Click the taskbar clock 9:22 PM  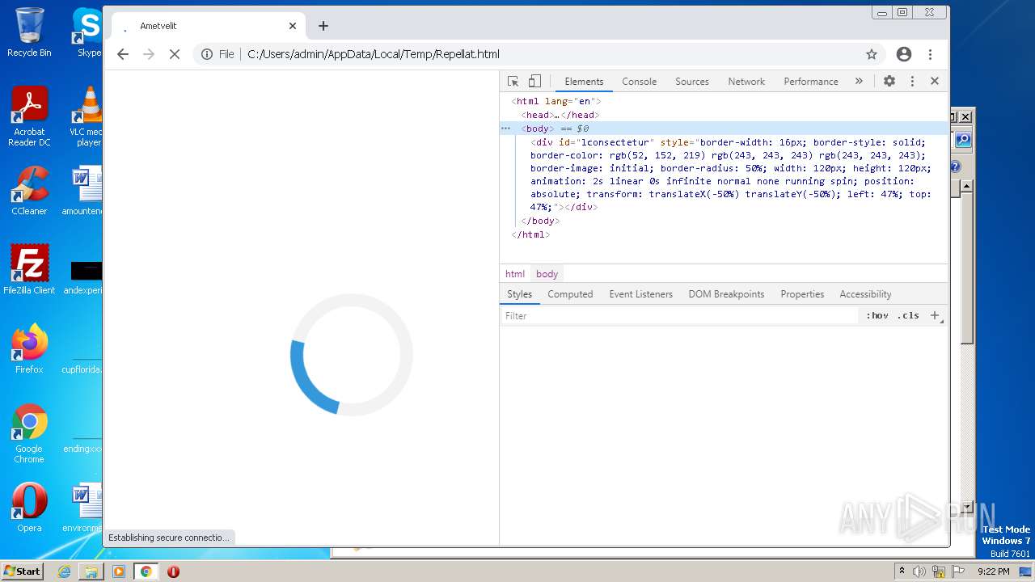994,571
